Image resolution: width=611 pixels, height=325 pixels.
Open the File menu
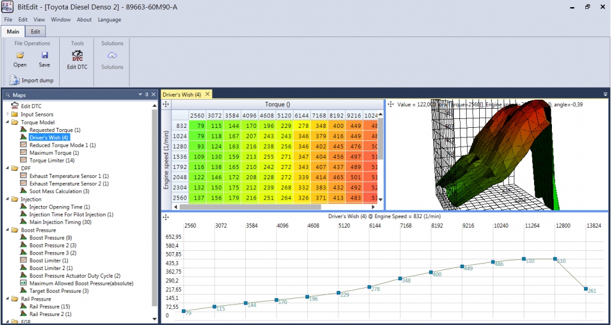pyautogui.click(x=8, y=20)
